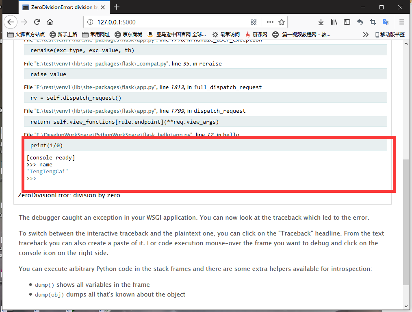This screenshot has width=412, height=312.
Task: Click the undo arrow toolbar icon
Action: coord(360,22)
